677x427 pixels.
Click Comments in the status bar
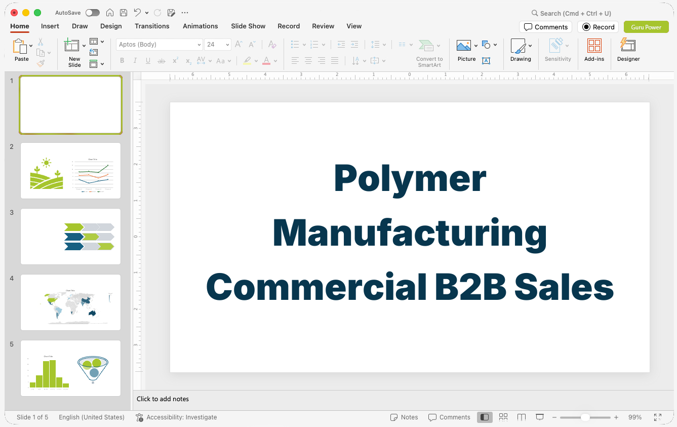[449, 417]
